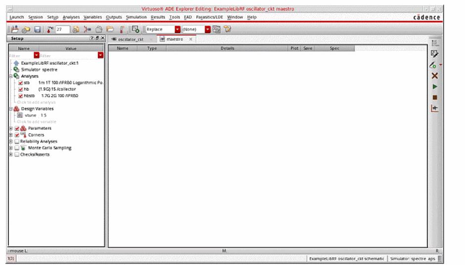Open the Value column filter dropdown

coord(100,55)
